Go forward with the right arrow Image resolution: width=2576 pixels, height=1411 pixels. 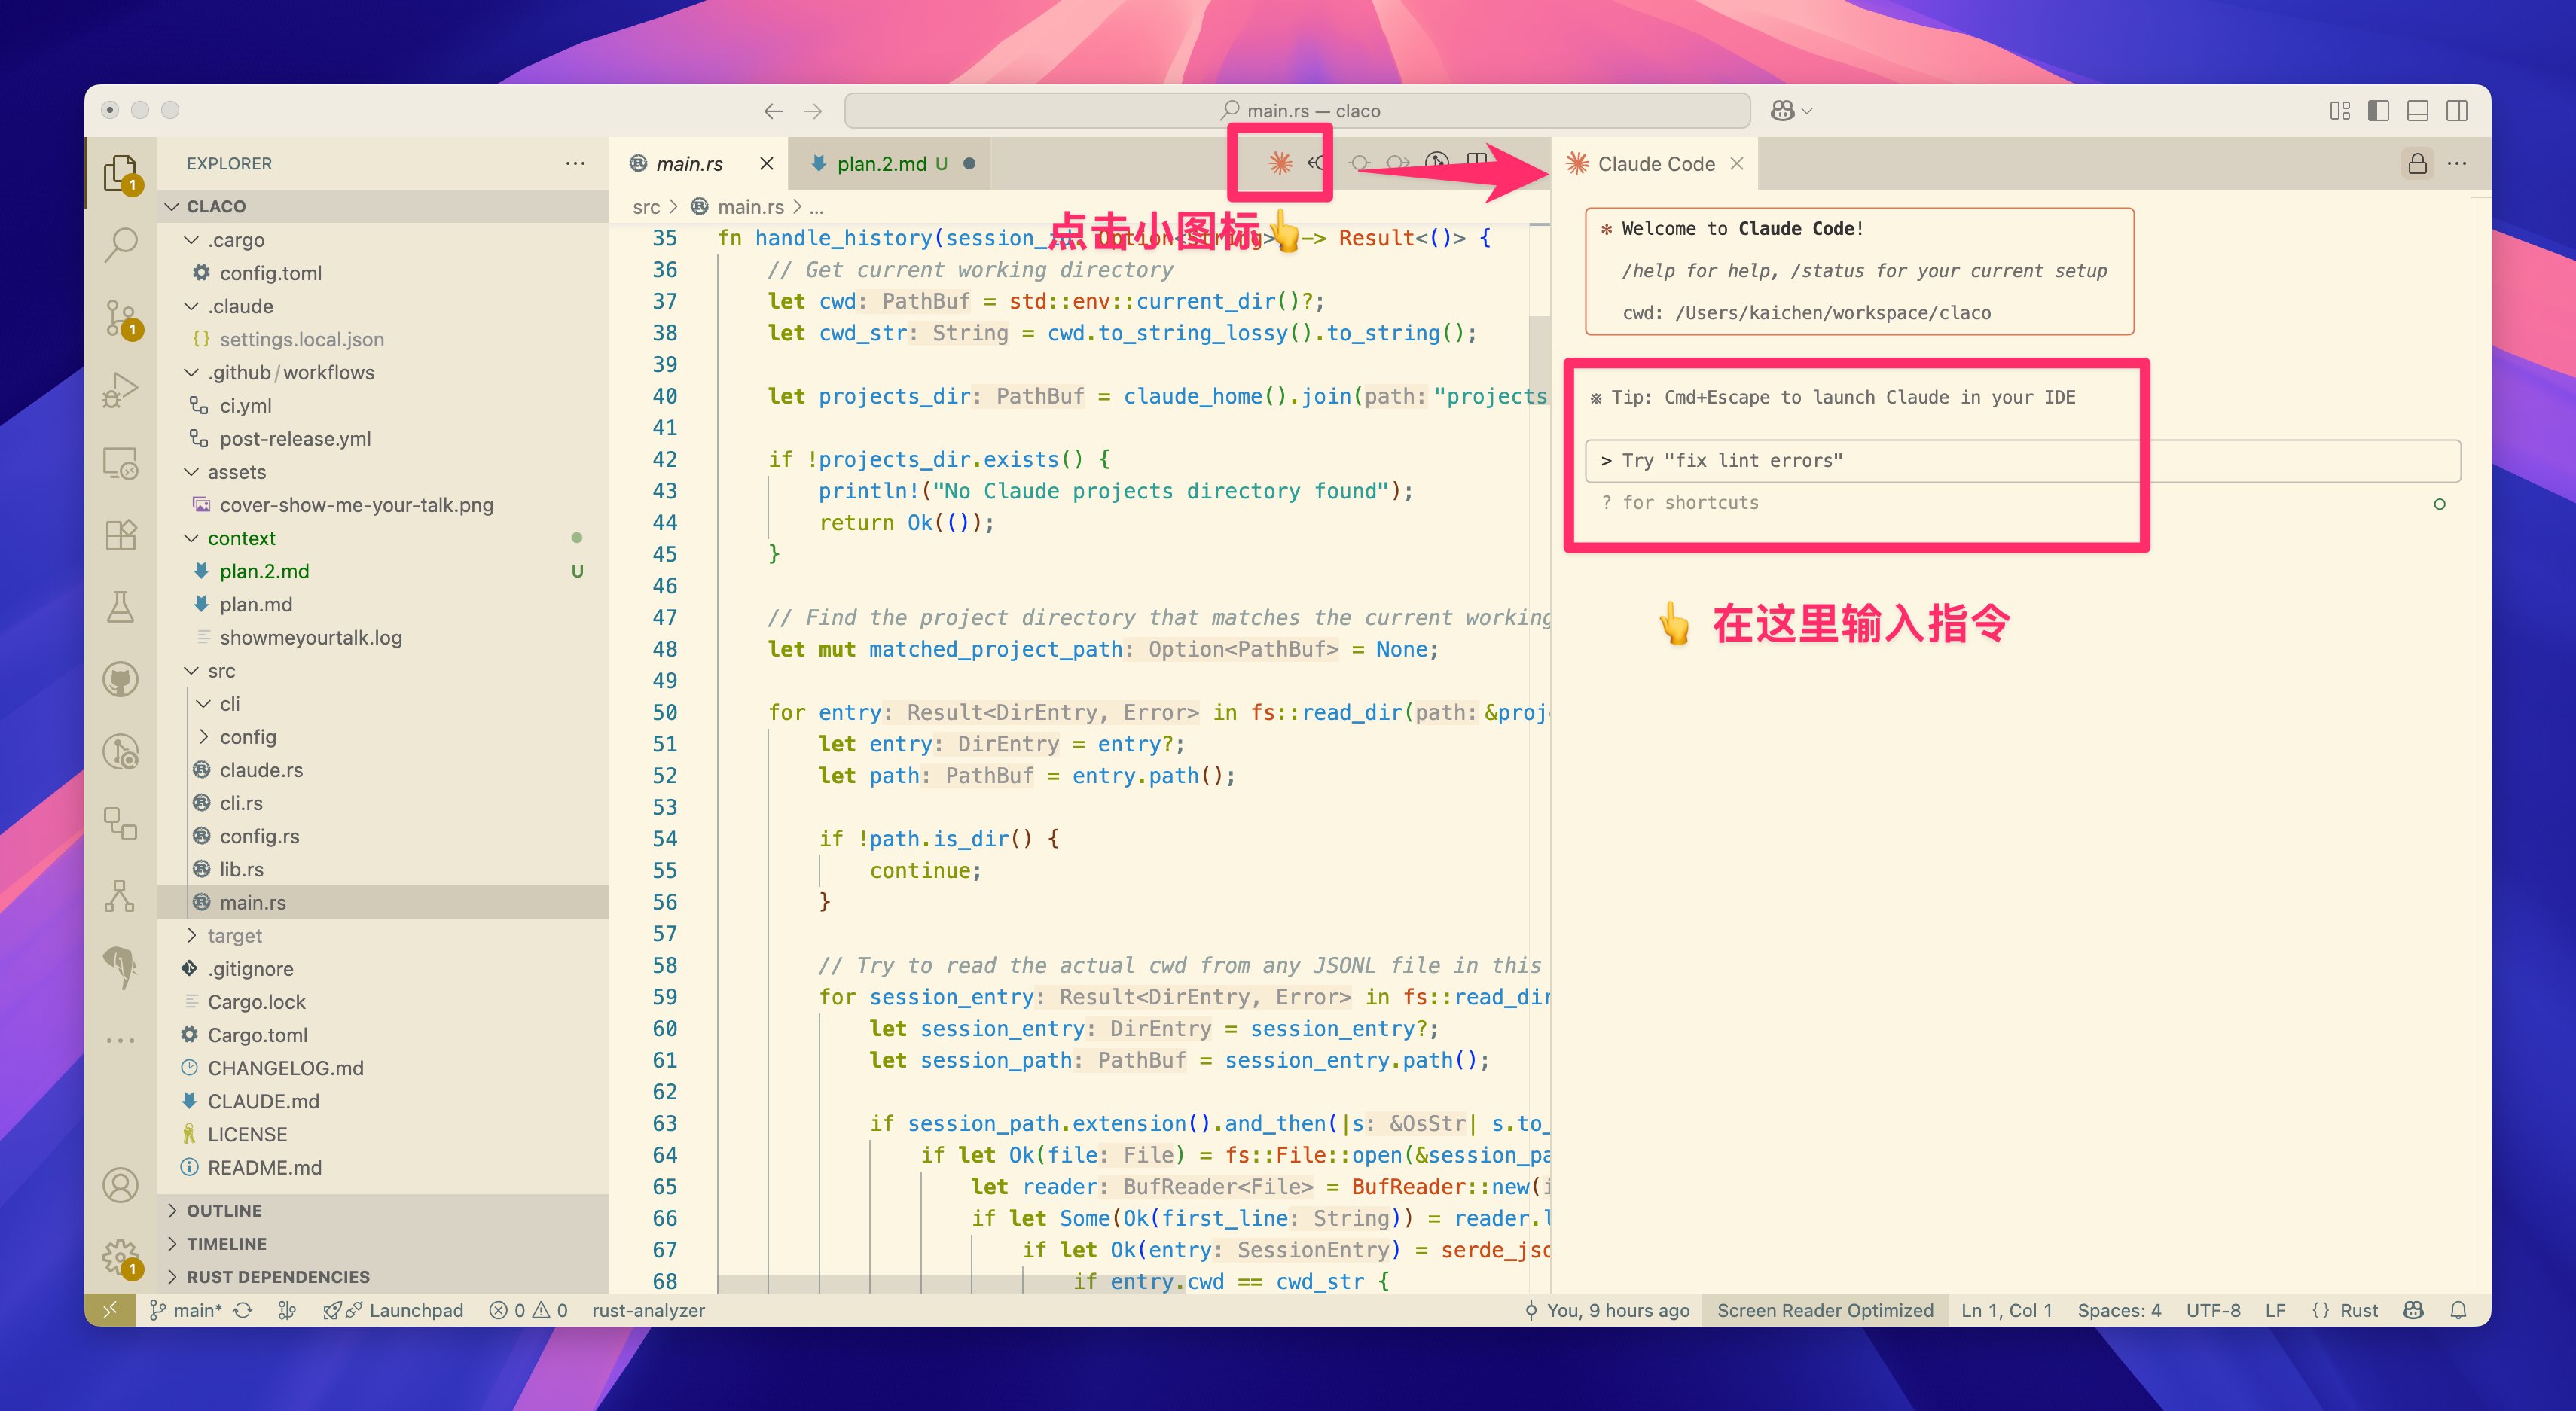[813, 111]
